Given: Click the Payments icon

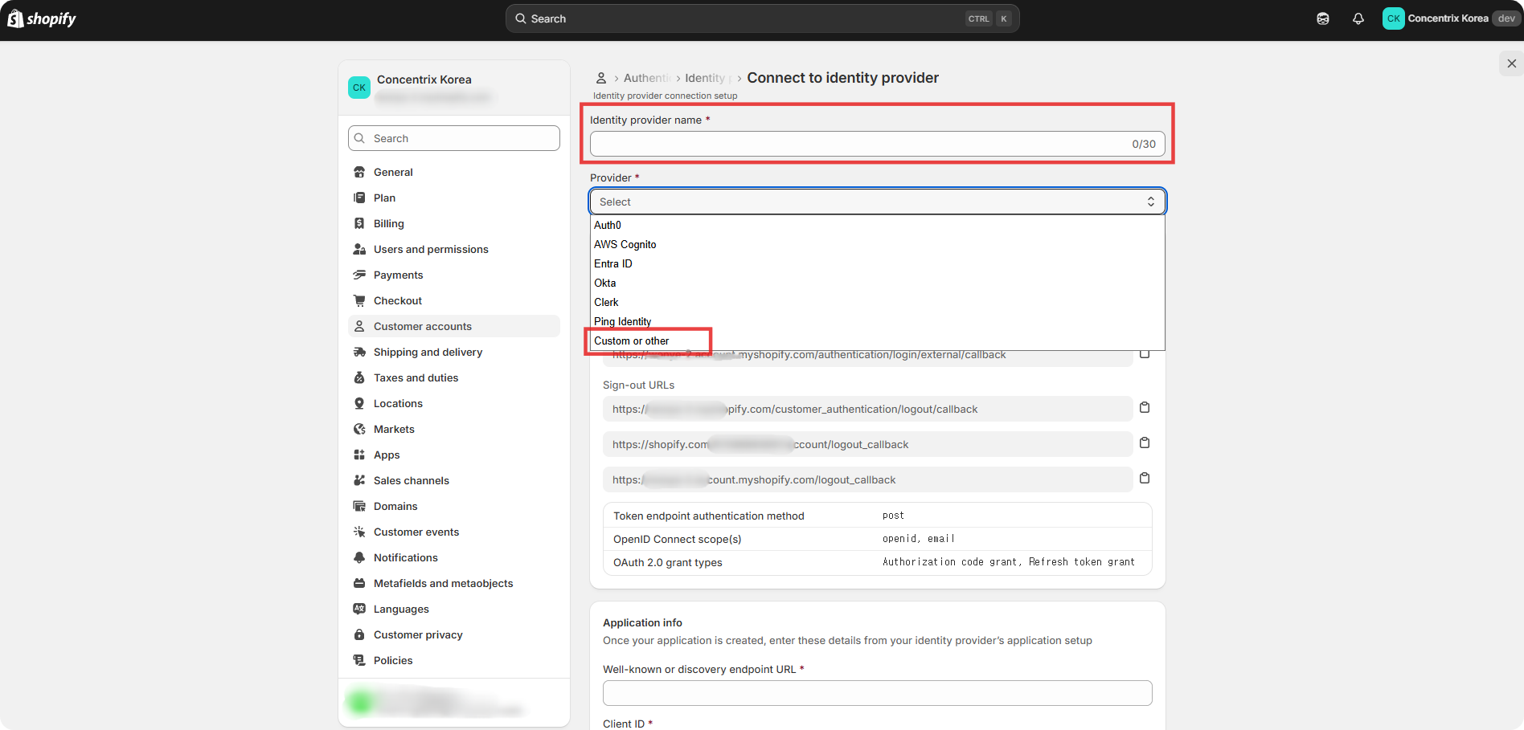Looking at the screenshot, I should tap(359, 275).
